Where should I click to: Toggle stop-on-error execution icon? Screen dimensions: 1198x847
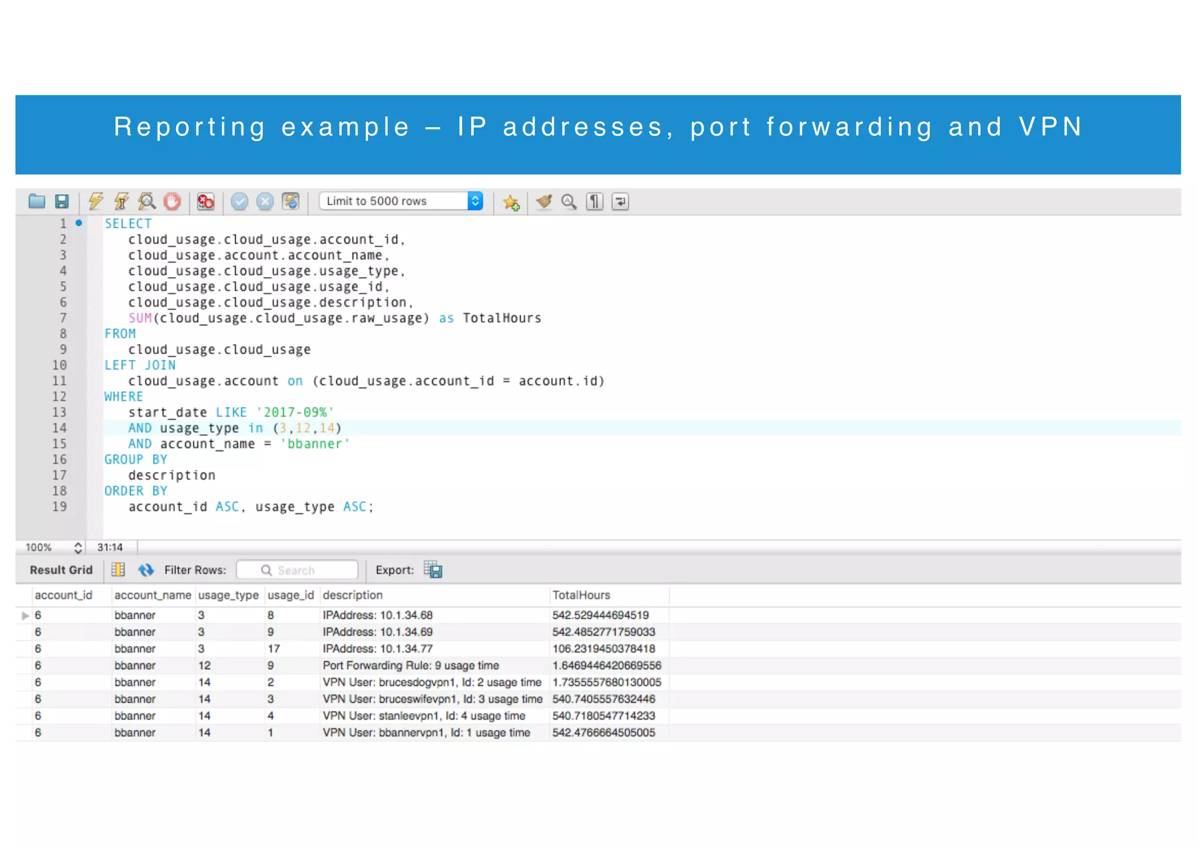pyautogui.click(x=206, y=202)
